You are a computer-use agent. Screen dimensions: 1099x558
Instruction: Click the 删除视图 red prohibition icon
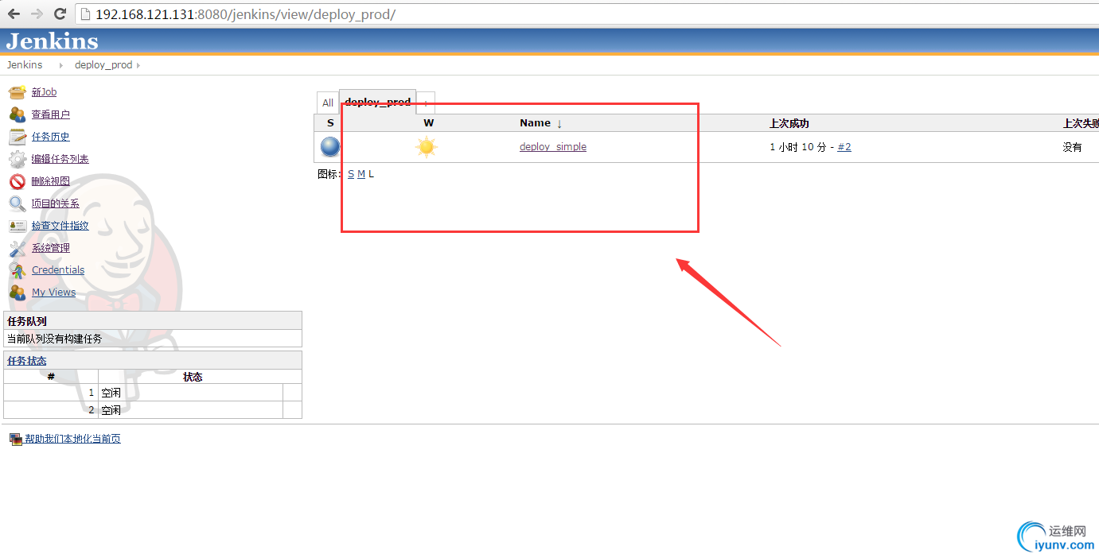coord(18,181)
